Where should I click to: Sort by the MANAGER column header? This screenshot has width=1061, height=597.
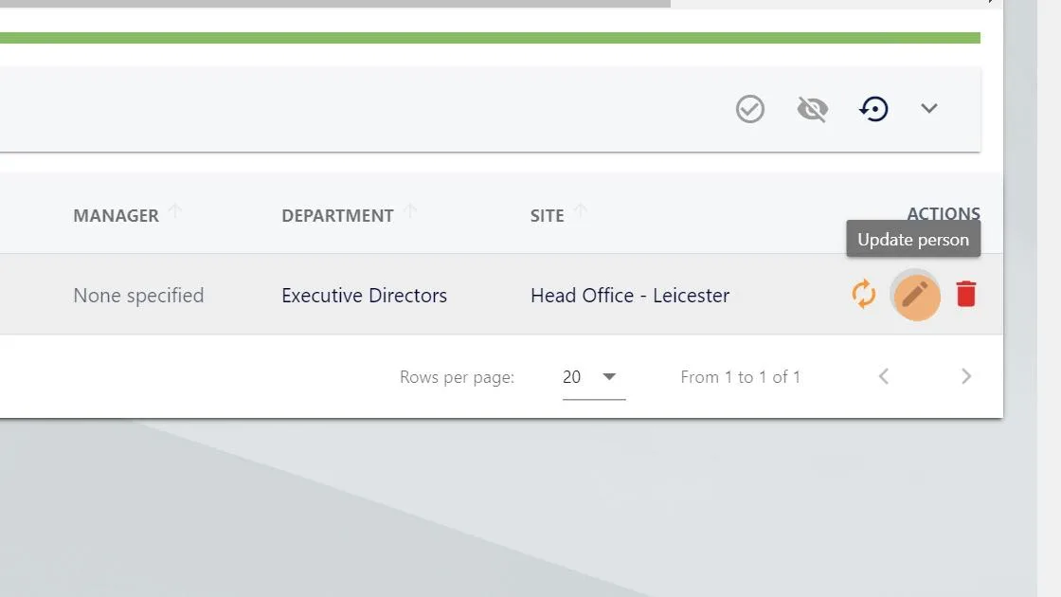116,215
